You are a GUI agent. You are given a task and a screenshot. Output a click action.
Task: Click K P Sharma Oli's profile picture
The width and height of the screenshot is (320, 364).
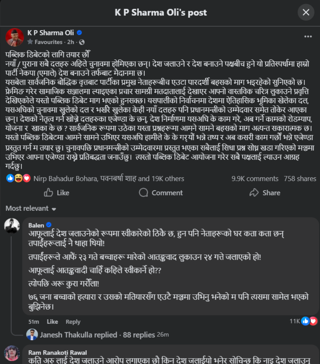coord(15,37)
